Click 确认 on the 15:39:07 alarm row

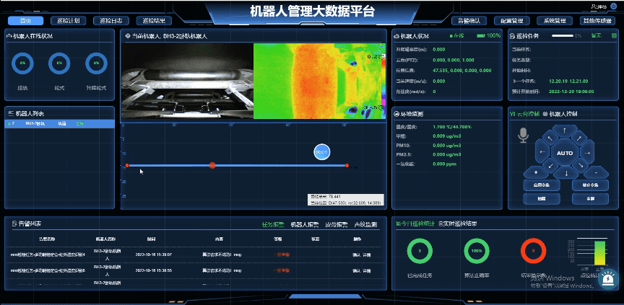click(356, 255)
